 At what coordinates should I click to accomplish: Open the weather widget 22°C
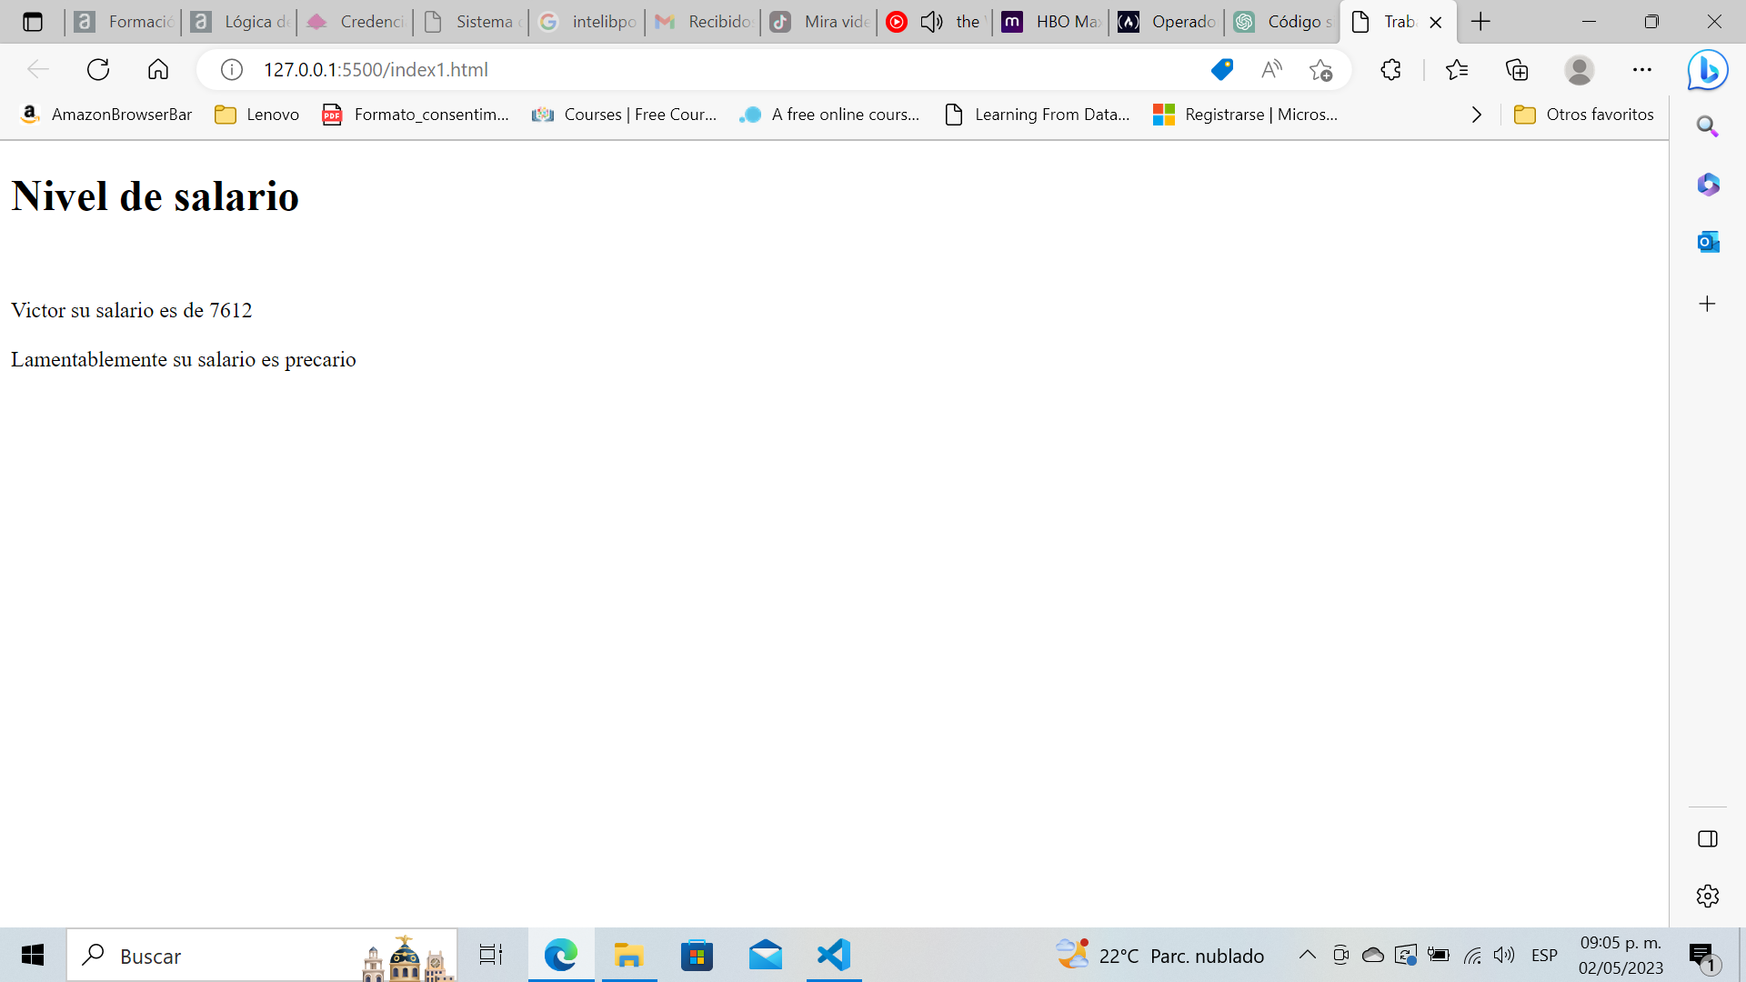[1159, 956]
